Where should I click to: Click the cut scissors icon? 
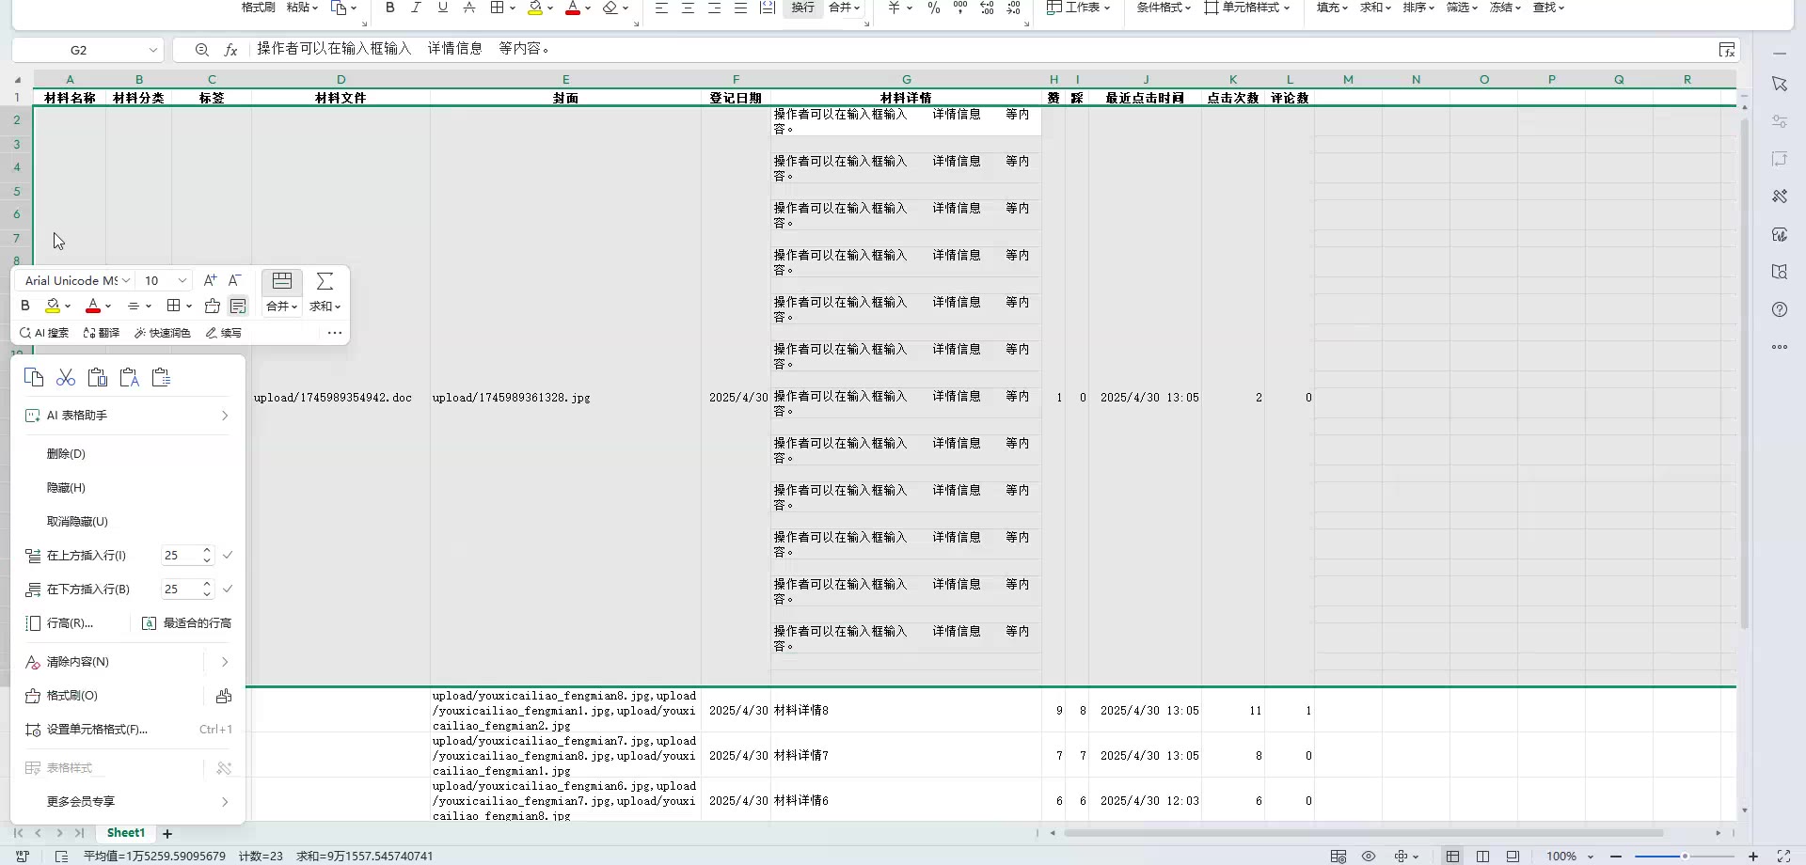point(66,378)
